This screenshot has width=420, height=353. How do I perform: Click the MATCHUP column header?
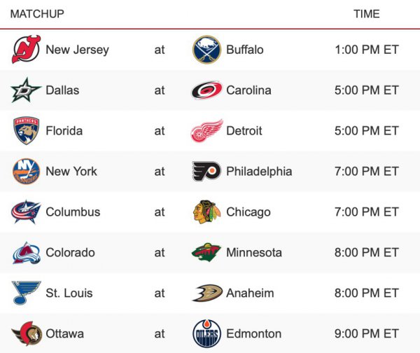coord(38,14)
